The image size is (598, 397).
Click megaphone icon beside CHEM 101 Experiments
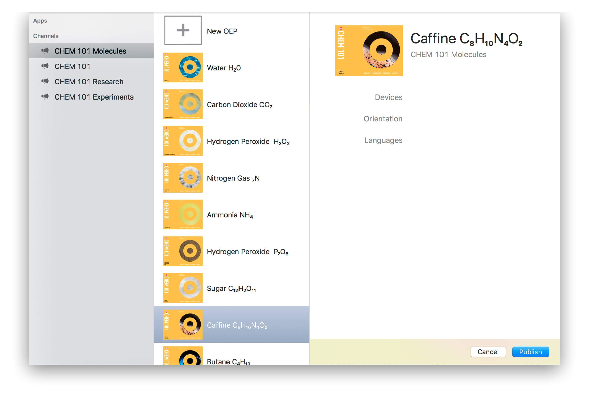(x=45, y=97)
